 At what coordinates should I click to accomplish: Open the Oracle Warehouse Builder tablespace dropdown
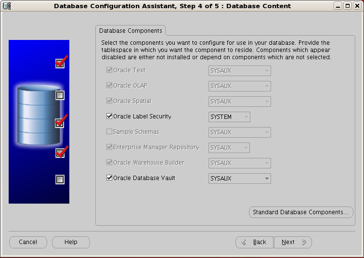[240, 163]
